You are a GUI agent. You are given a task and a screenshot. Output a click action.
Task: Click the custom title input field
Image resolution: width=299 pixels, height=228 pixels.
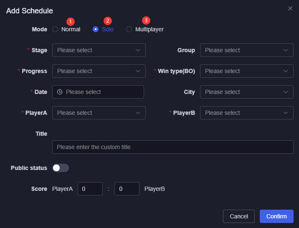click(x=172, y=147)
